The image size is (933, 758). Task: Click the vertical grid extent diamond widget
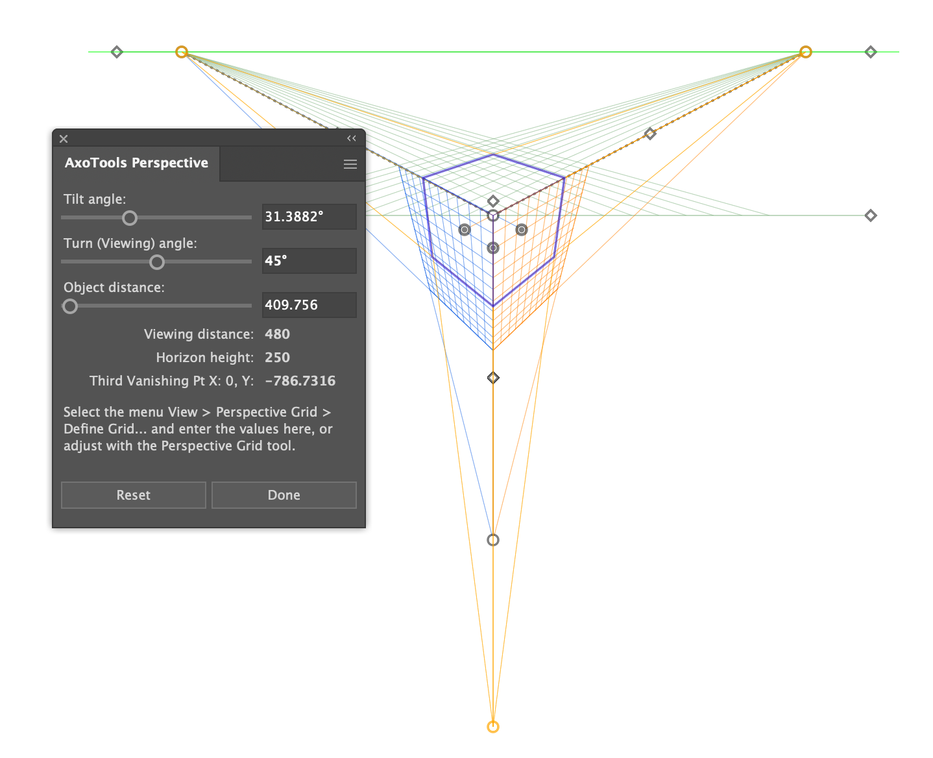493,377
